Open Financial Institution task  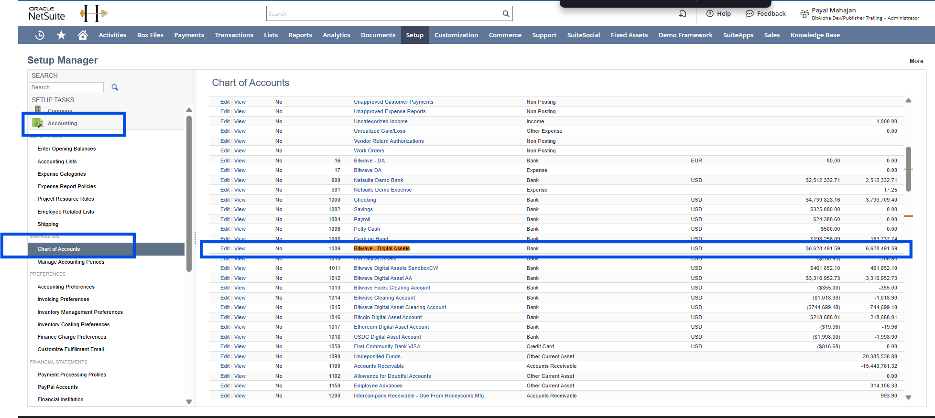[60, 399]
